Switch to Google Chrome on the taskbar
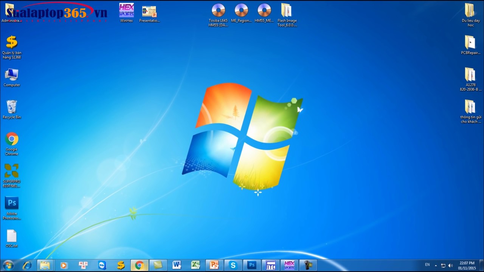The width and height of the screenshot is (484, 272). (x=139, y=265)
